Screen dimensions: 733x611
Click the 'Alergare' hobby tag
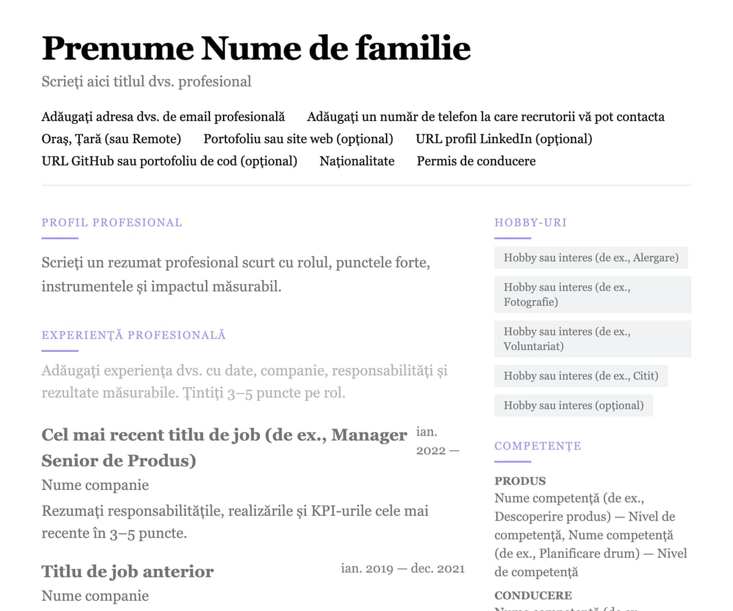591,258
